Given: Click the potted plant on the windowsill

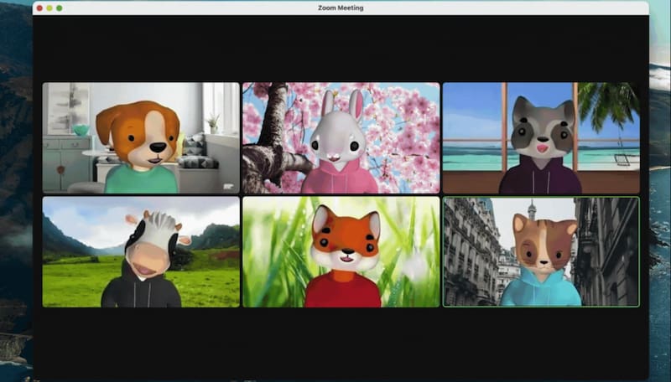Looking at the screenshot, I should tap(212, 121).
